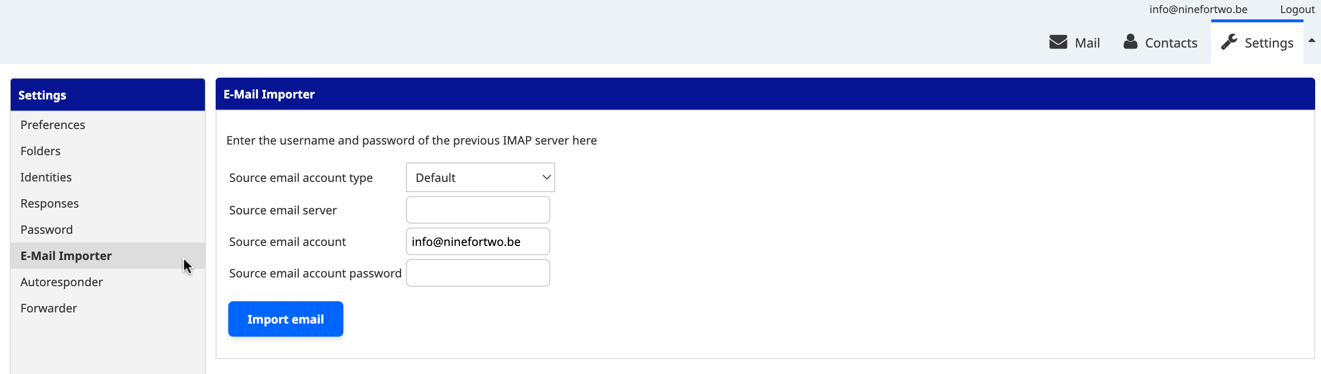Select Identities in the settings sidebar
The height and width of the screenshot is (374, 1321).
[x=46, y=177]
